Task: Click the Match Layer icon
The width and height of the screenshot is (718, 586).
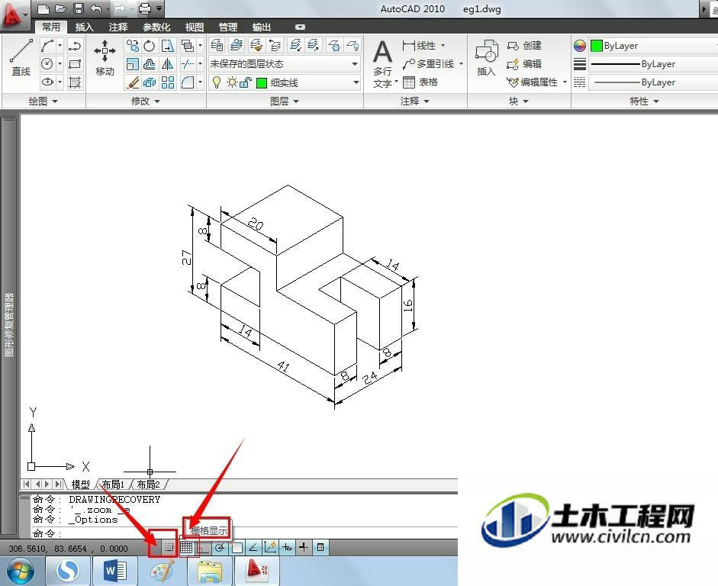Action: click(256, 45)
